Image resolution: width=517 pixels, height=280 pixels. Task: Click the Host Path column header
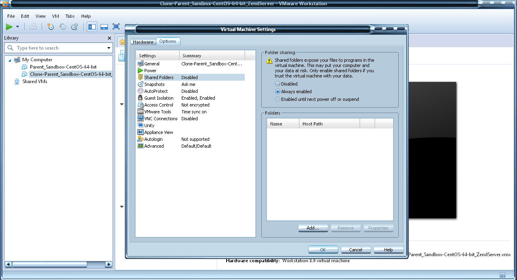point(330,124)
